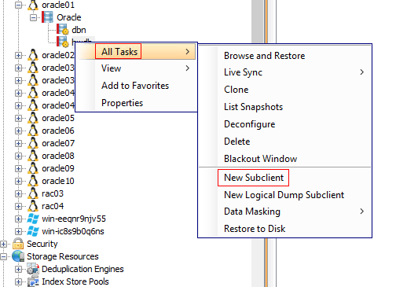Click the rac04 penguin client icon
The image size is (396, 287).
coord(33,206)
